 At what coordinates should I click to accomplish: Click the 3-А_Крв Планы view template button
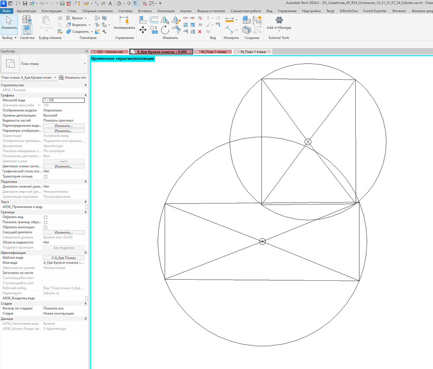coord(64,258)
